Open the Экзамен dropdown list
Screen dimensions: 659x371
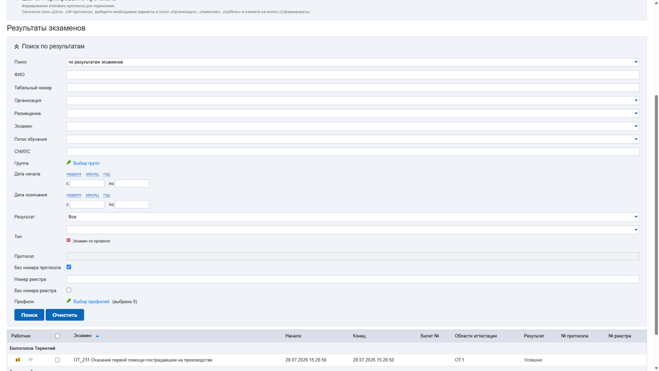click(353, 126)
